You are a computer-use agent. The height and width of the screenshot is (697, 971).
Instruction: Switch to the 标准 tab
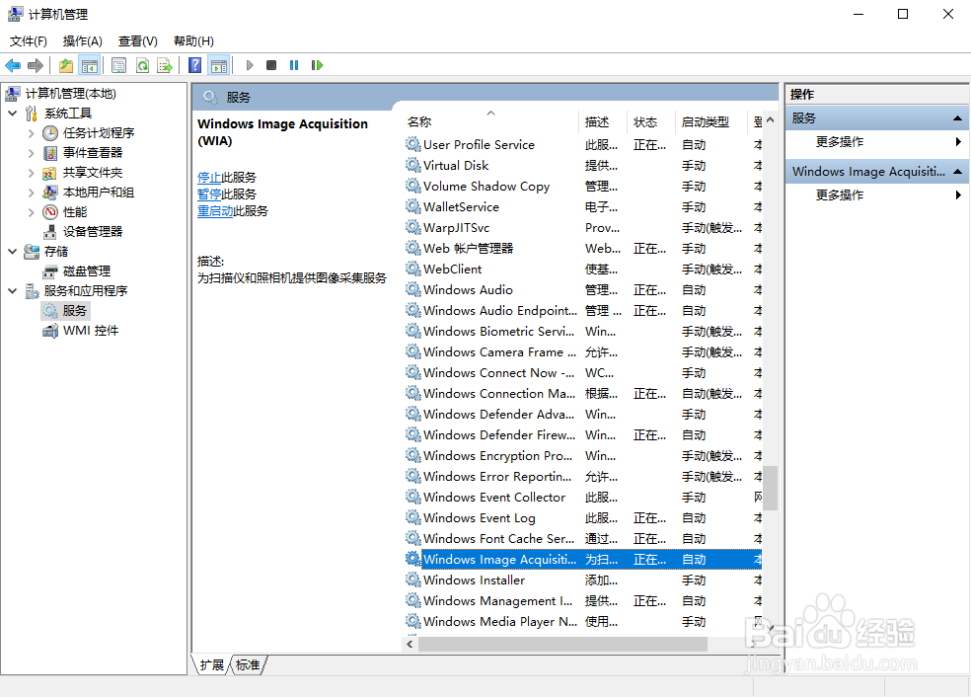point(248,664)
